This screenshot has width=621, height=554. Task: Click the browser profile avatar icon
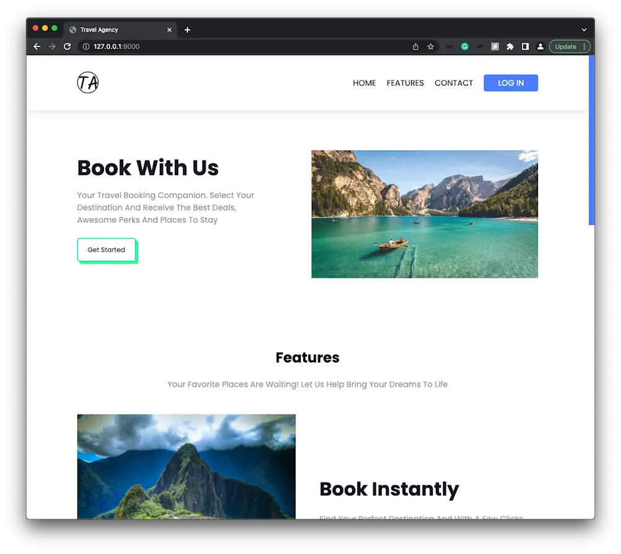click(539, 46)
